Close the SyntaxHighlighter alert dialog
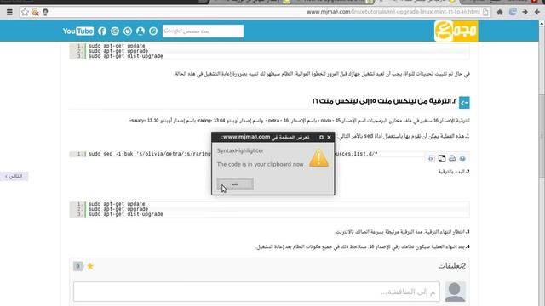 click(329, 138)
